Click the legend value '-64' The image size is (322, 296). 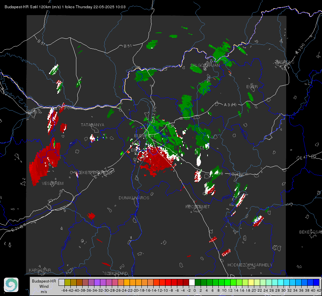pyautogui.click(x=64, y=290)
